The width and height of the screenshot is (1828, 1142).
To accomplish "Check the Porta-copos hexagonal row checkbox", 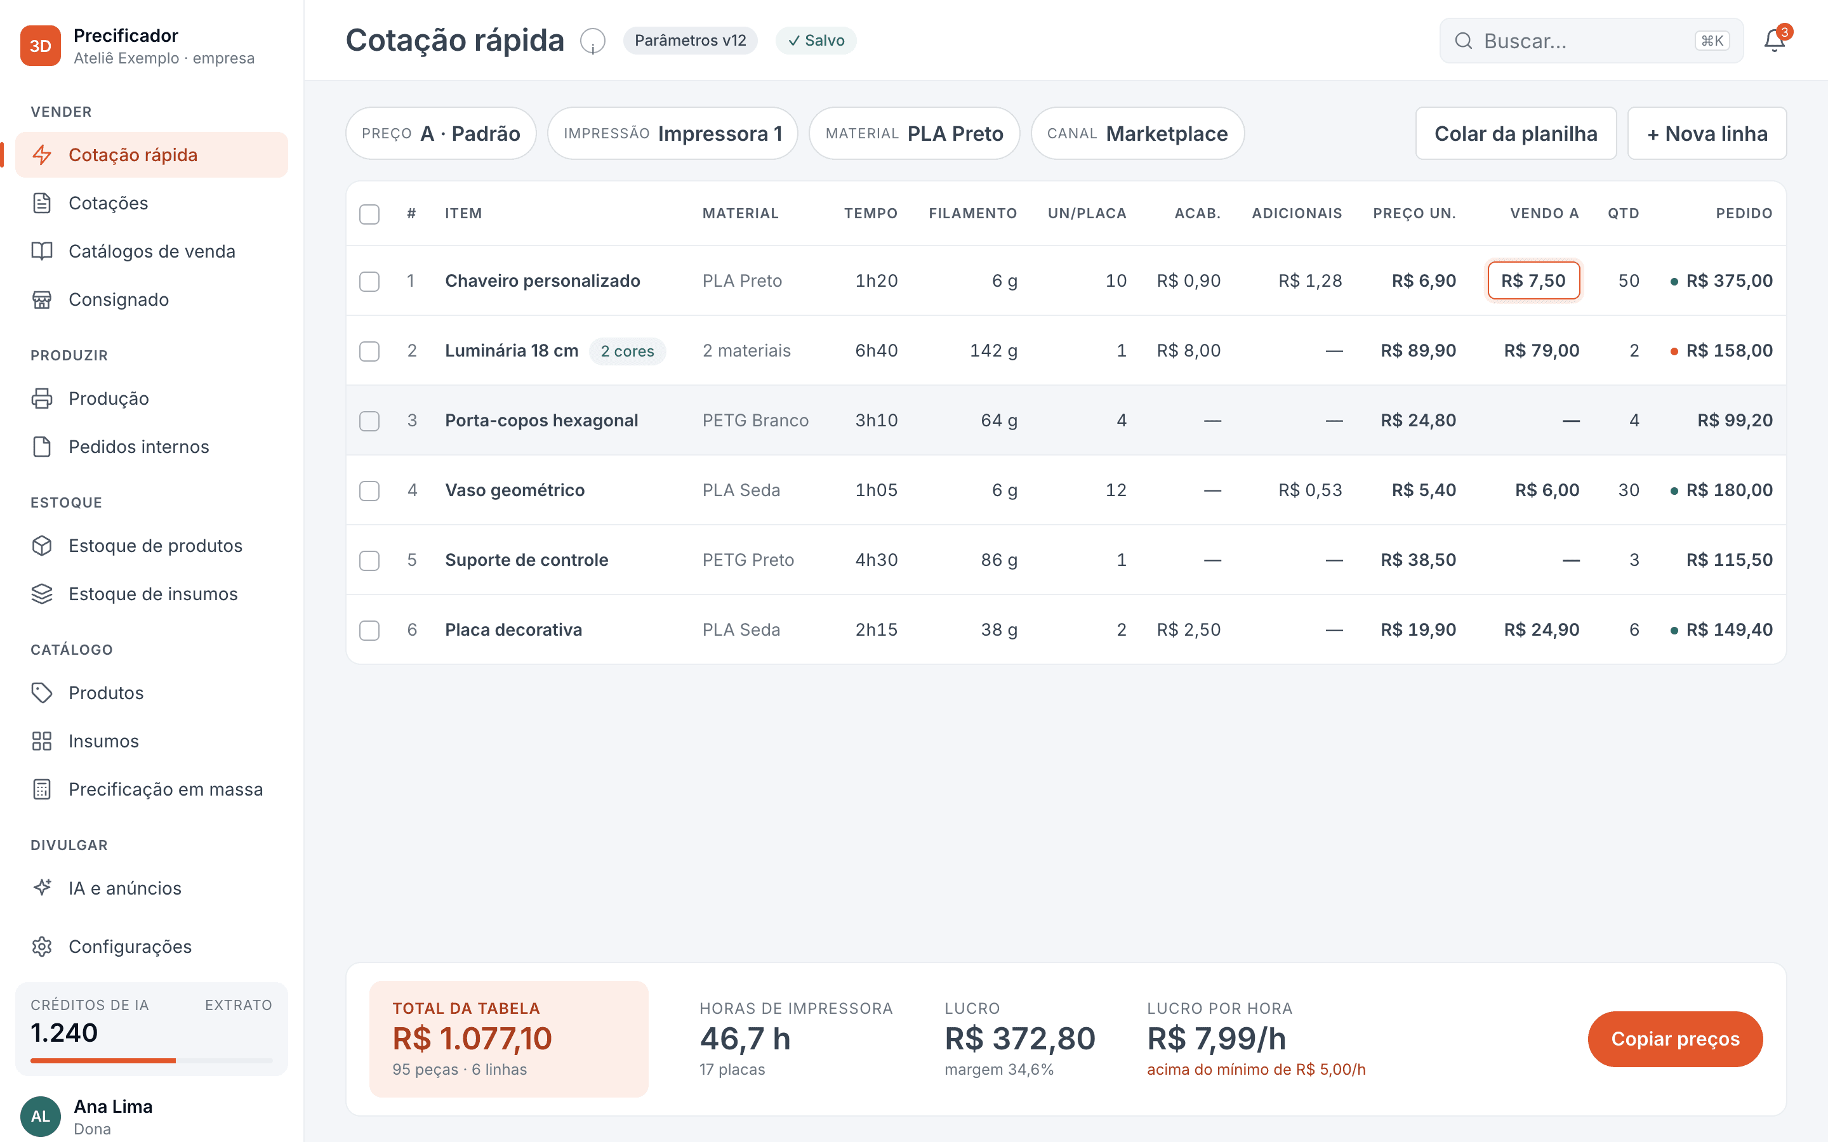I will point(369,421).
